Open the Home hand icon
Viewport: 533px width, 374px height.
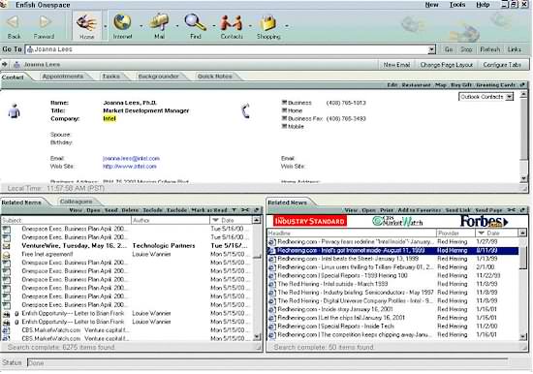tap(86, 22)
